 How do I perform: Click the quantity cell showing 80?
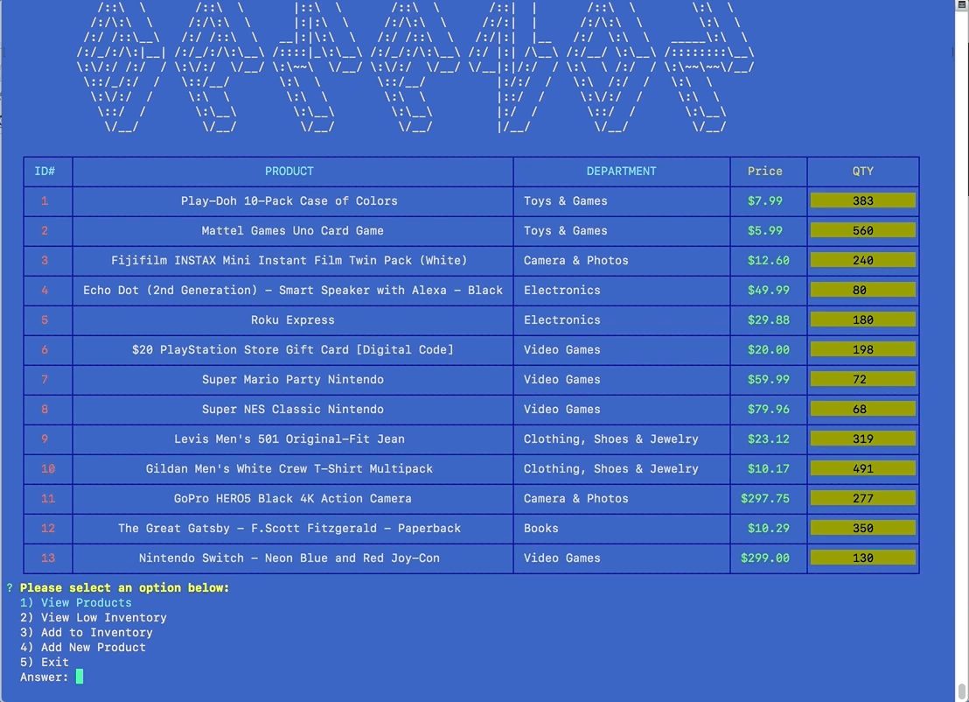tap(862, 290)
